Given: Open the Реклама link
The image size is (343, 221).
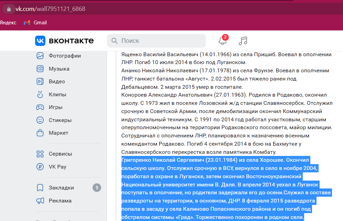Looking at the screenshot, I should pos(60,201).
